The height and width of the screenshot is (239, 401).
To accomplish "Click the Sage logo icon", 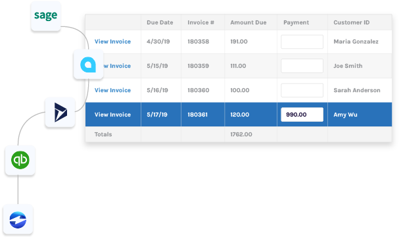I will [x=46, y=16].
